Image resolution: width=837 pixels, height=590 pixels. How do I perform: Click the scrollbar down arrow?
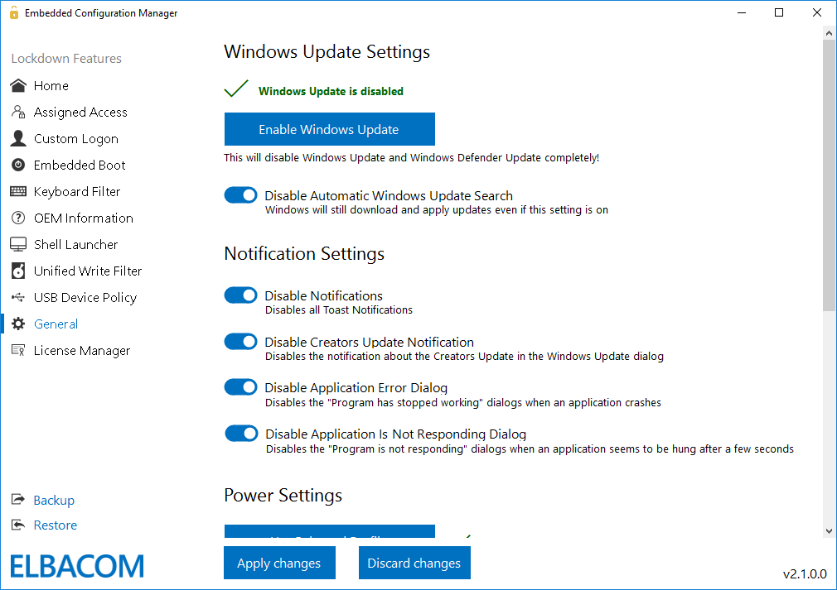830,530
